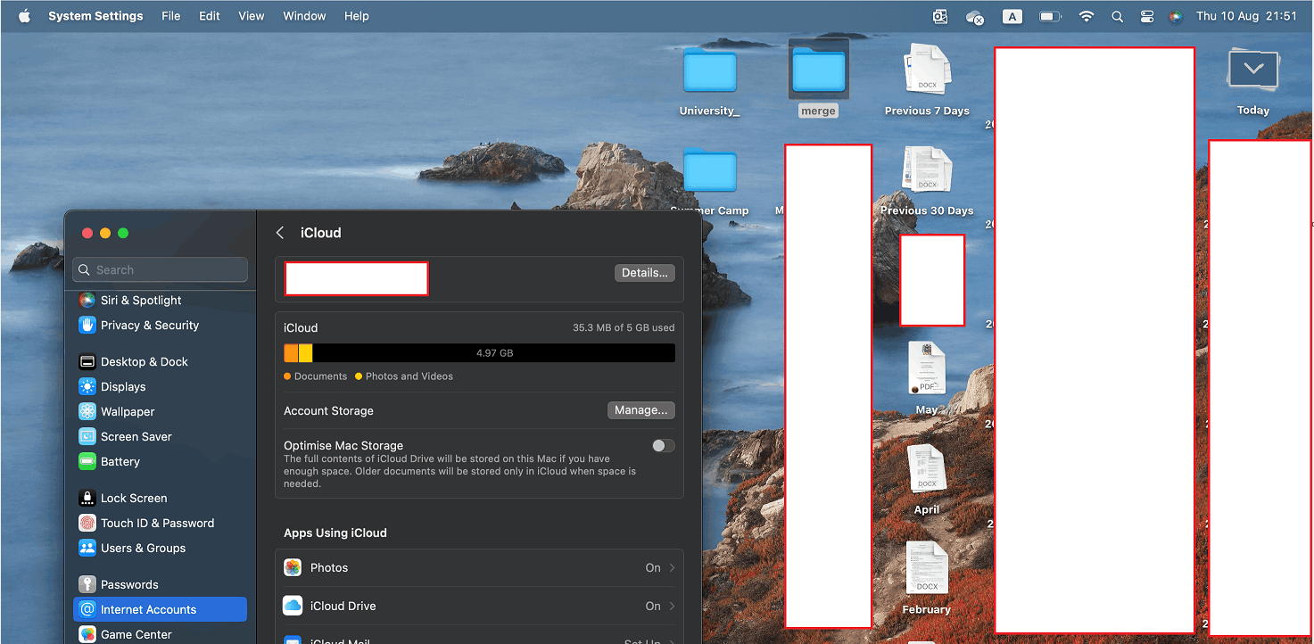Click the Outlook icon in the menu bar
1314x644 pixels.
coord(940,16)
